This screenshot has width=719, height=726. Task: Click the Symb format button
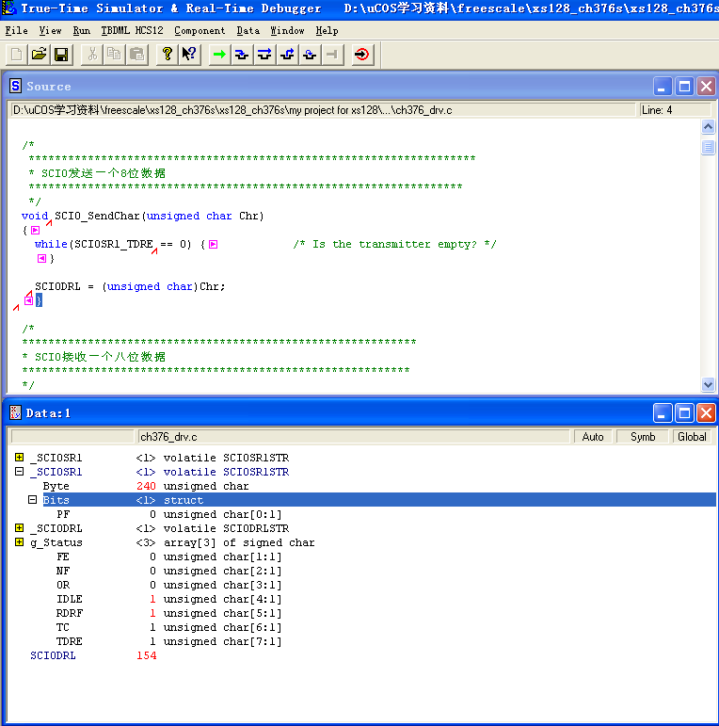(x=643, y=437)
